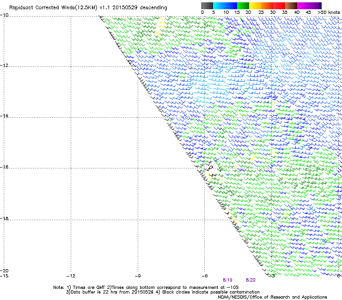
Task: Click the '35' label under the color bar
Action: (285, 12)
